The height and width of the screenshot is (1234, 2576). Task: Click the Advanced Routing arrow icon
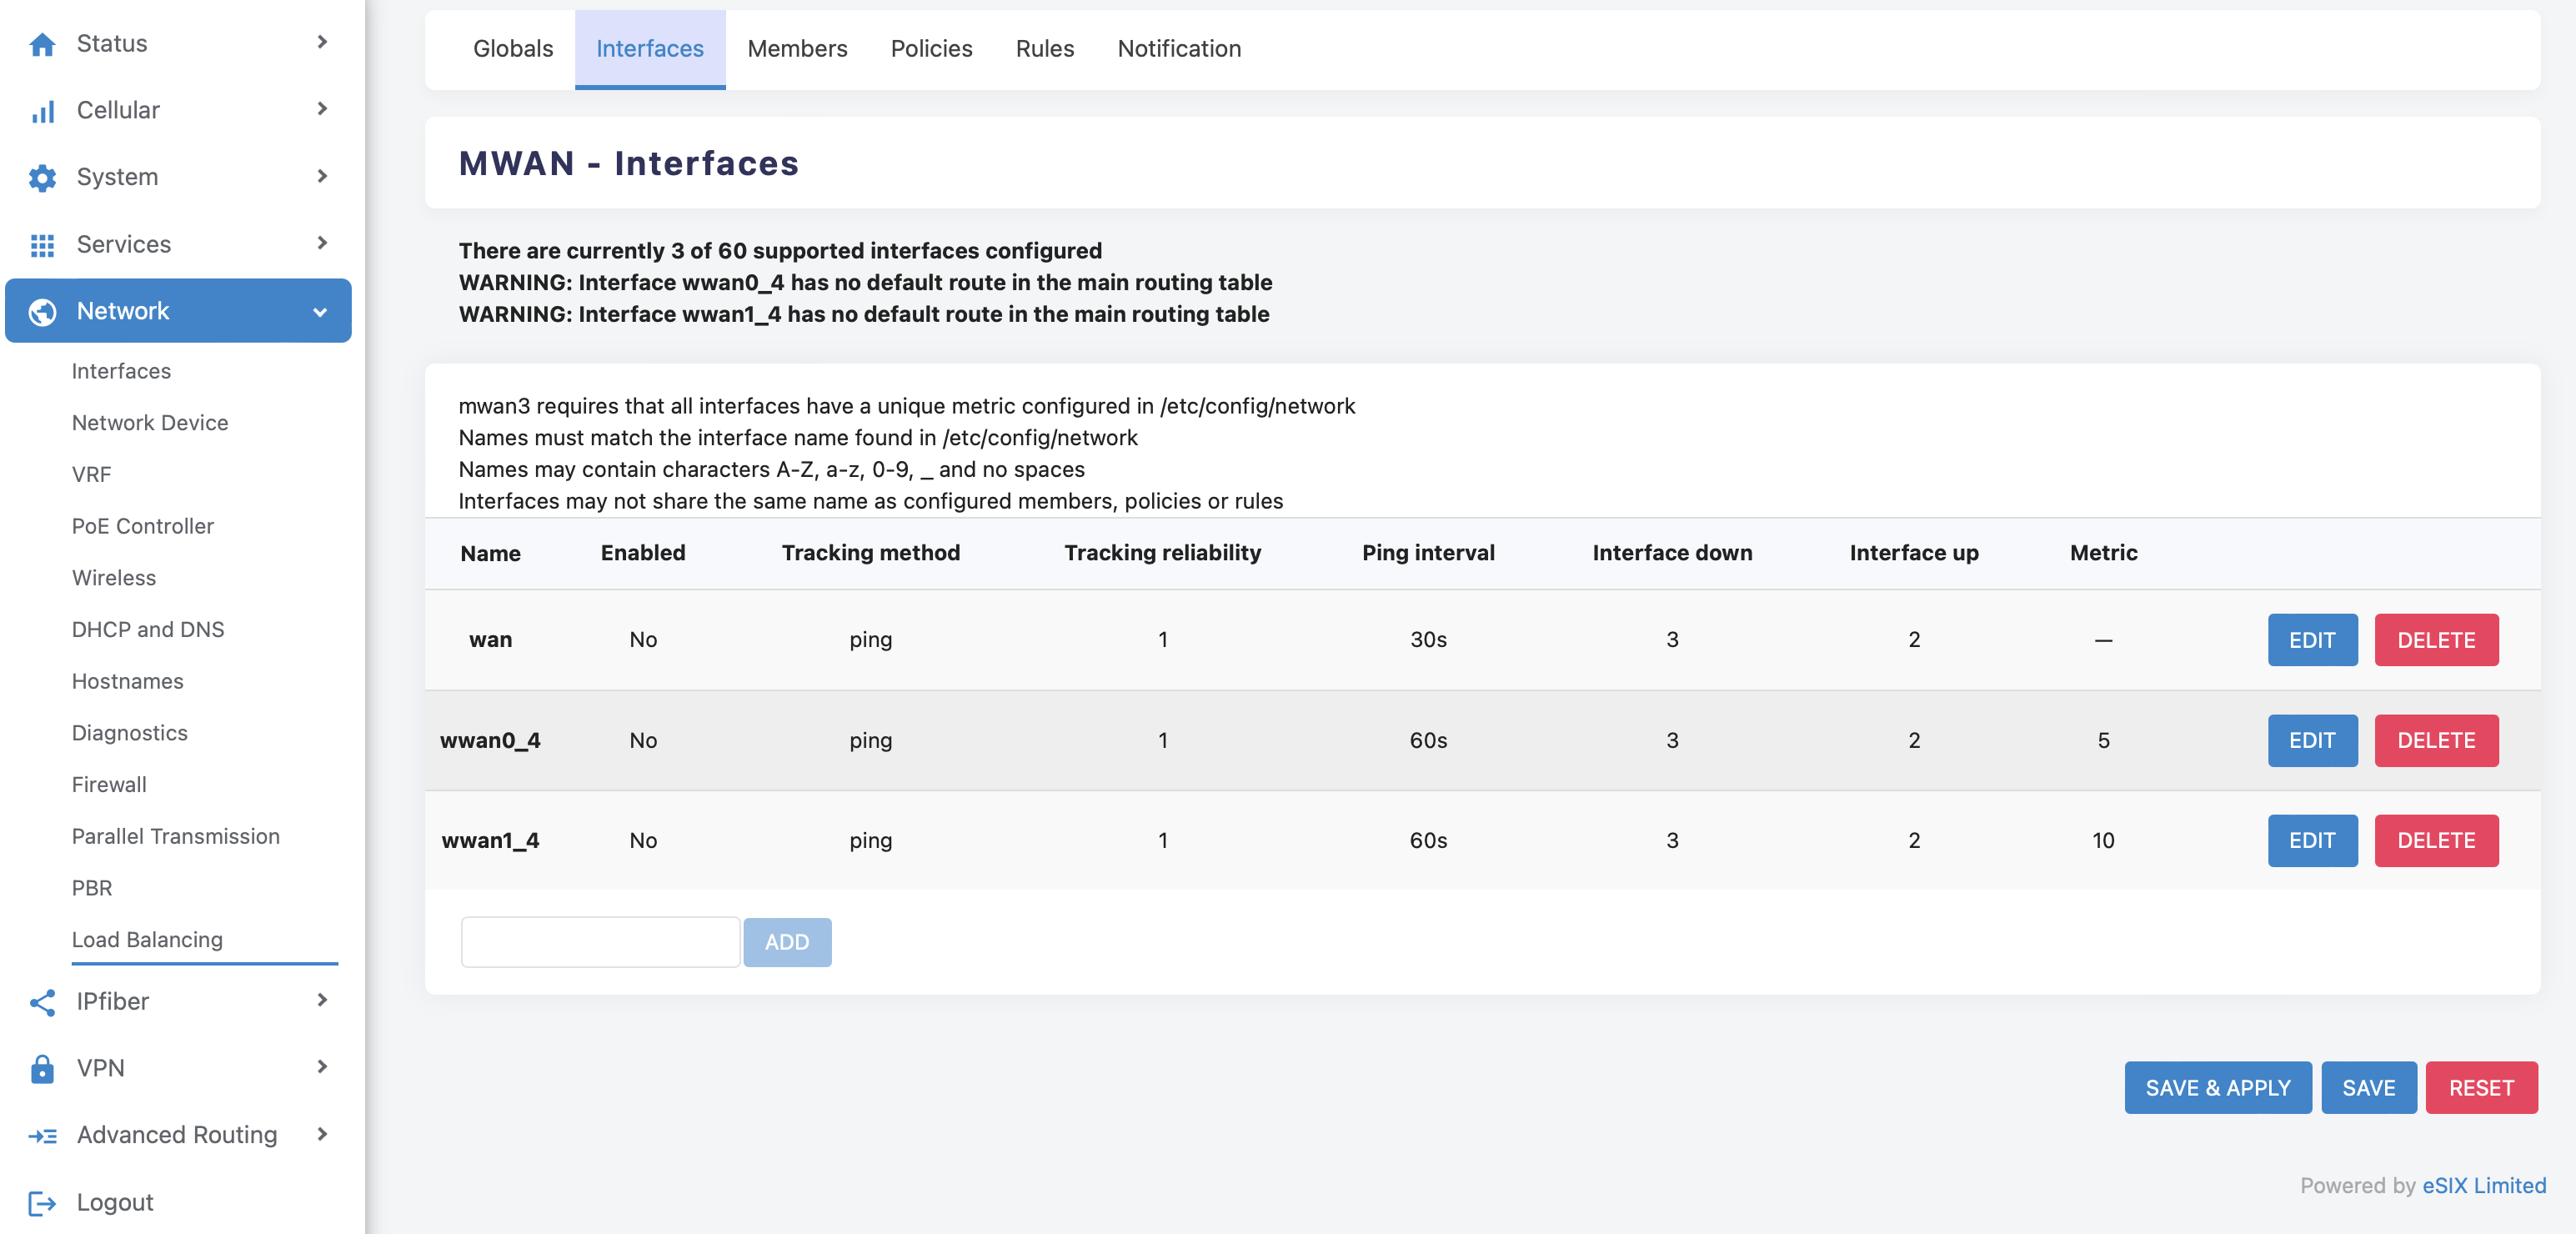[42, 1136]
